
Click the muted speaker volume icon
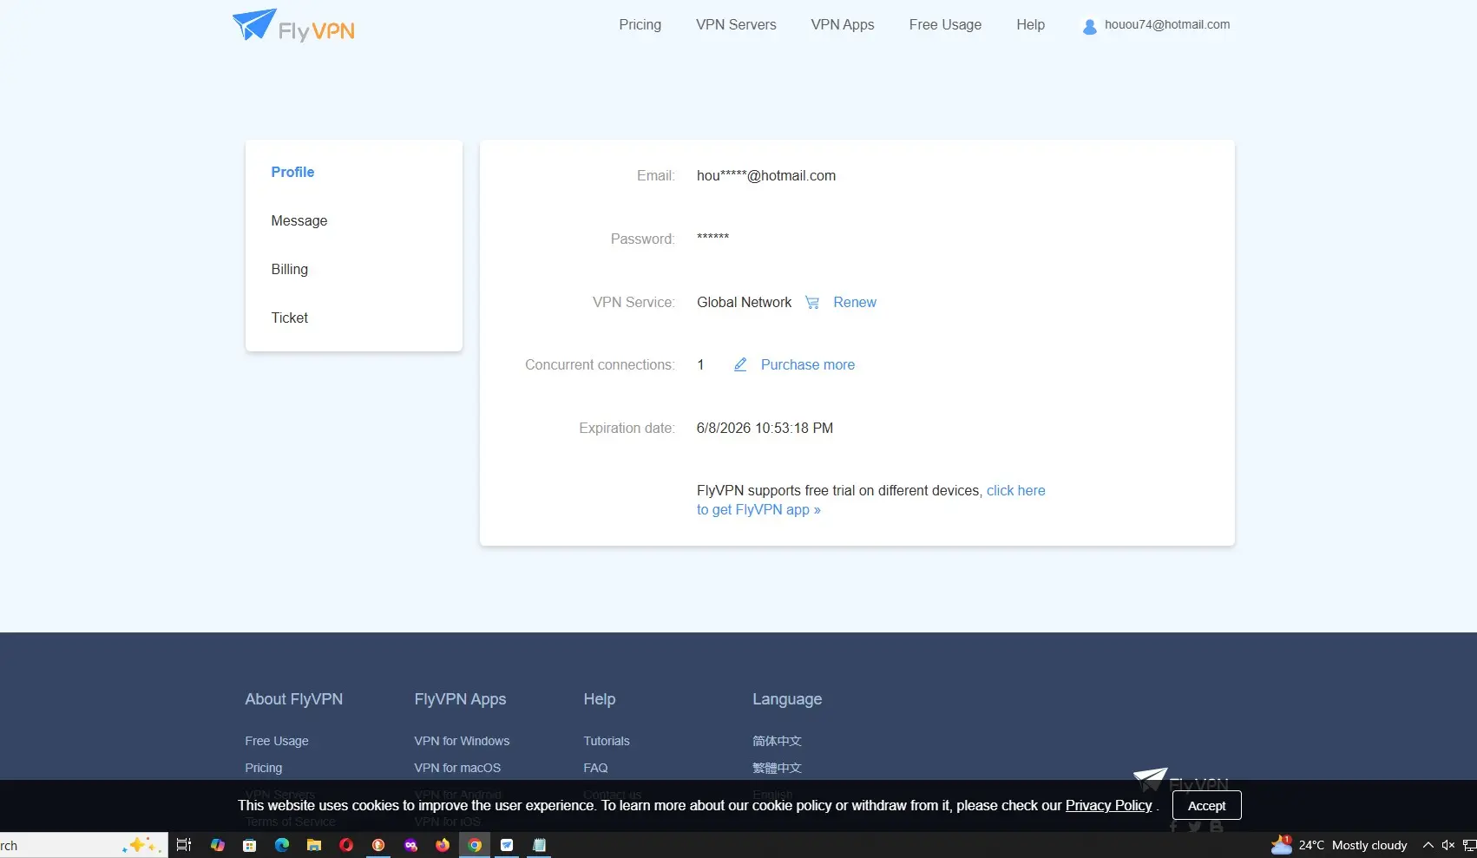pyautogui.click(x=1447, y=845)
